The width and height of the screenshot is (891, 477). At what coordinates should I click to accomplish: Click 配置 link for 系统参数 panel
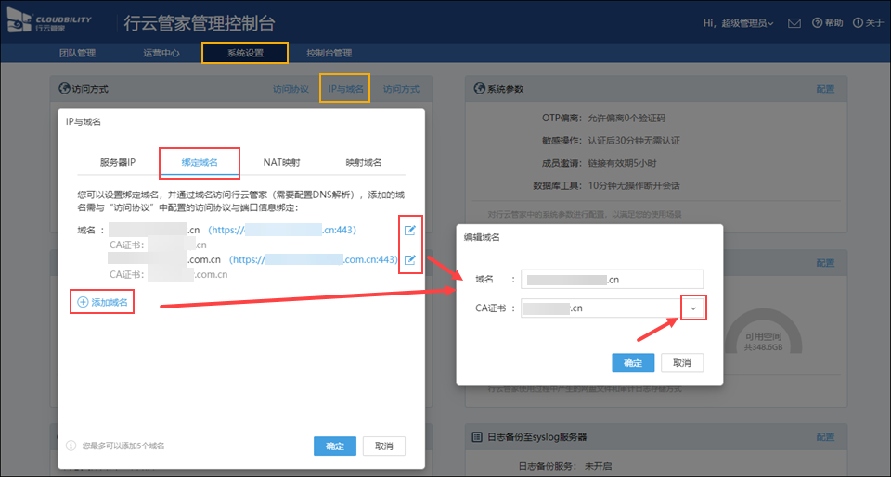(825, 89)
